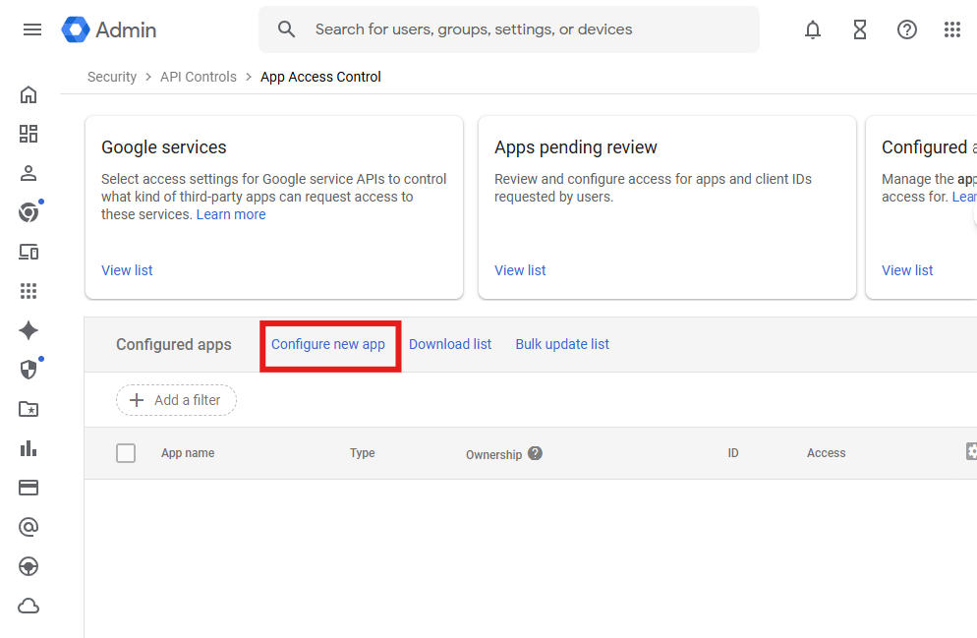Open Dashboard icon in the sidebar
Image resolution: width=977 pixels, height=638 pixels.
coord(29,134)
